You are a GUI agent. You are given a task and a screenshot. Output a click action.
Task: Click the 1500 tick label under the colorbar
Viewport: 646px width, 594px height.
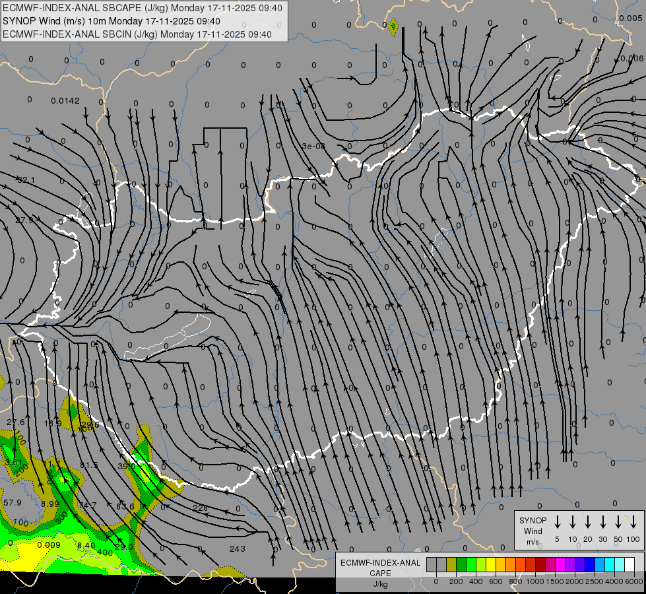(x=555, y=581)
